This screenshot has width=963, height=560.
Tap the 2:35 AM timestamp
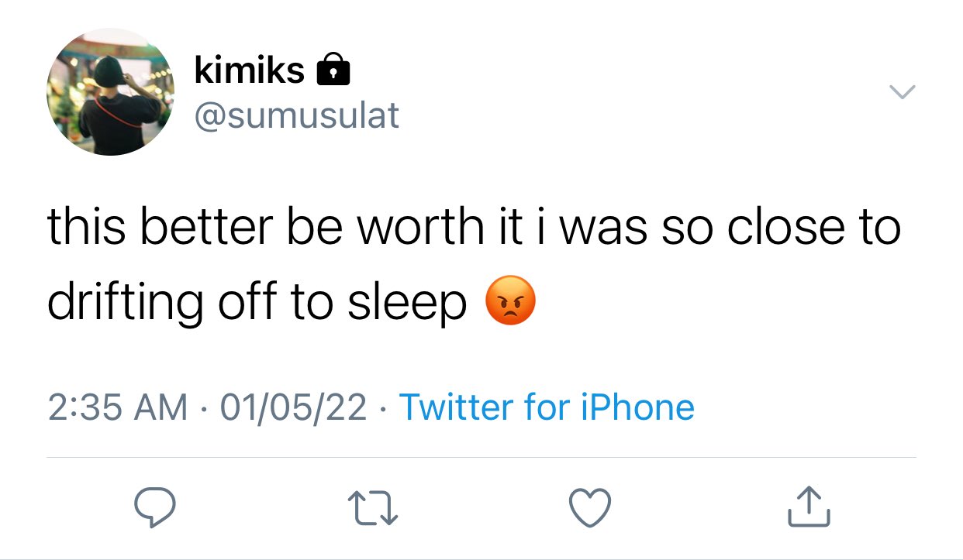click(117, 407)
